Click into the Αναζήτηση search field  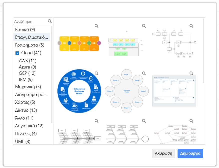(31, 21)
